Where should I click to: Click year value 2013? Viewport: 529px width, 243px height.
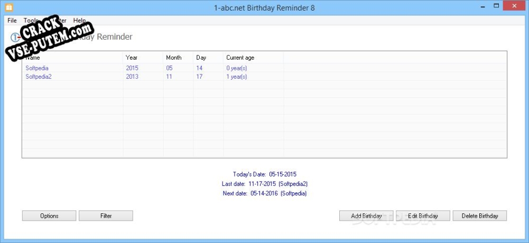tap(132, 77)
